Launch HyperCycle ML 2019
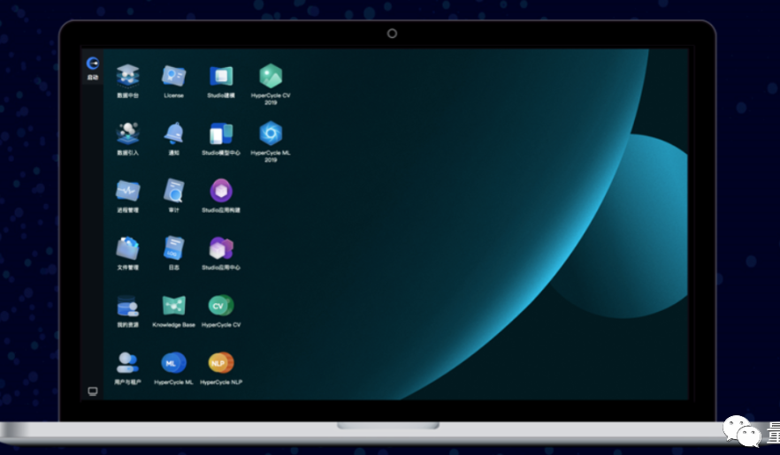The height and width of the screenshot is (455, 780). [x=271, y=133]
